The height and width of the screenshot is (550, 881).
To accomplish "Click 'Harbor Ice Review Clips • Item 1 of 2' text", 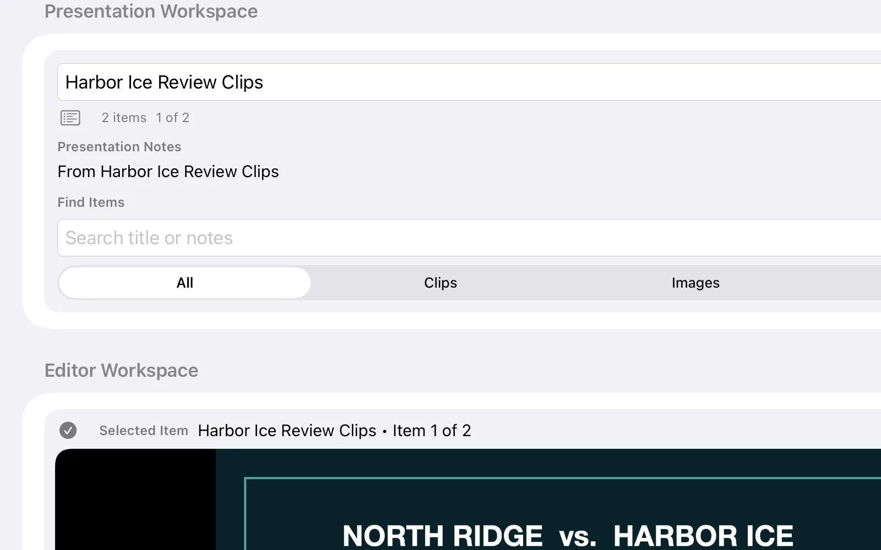I will 334,431.
